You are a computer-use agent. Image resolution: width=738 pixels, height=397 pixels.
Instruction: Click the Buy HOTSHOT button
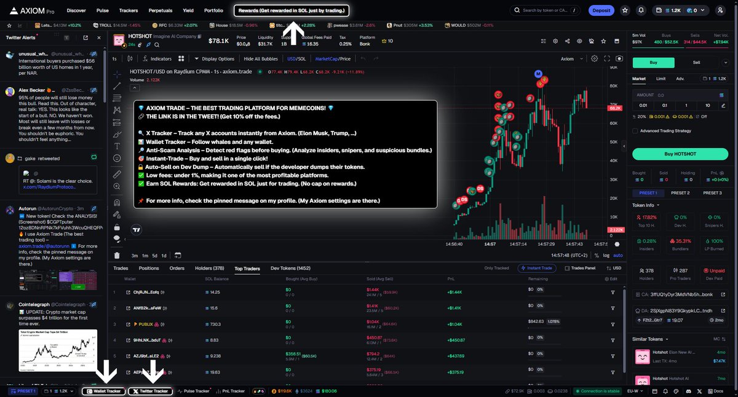click(x=680, y=154)
